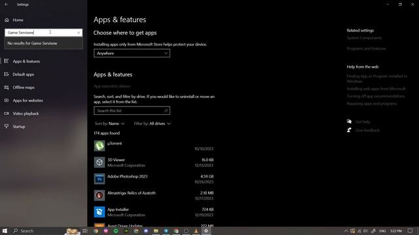419x235 pixels.
Task: Select Adobe Photoshop 2023 name text
Action: tap(127, 176)
